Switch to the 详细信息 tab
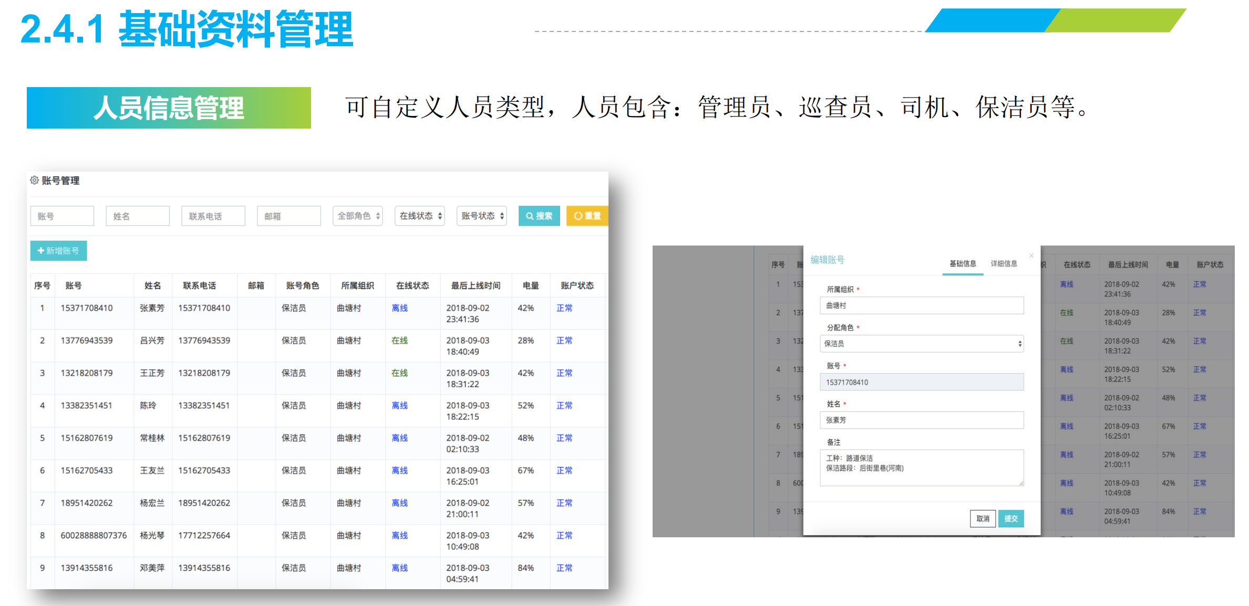1249x606 pixels. 1004,263
